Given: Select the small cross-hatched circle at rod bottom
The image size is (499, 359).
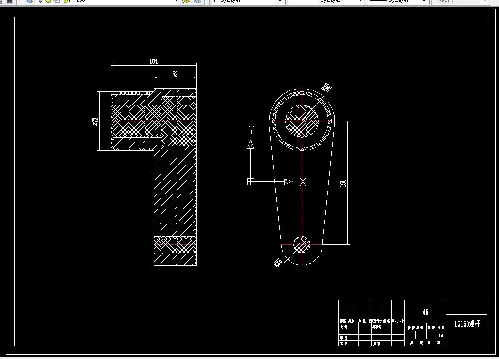Looking at the screenshot, I should coord(302,244).
